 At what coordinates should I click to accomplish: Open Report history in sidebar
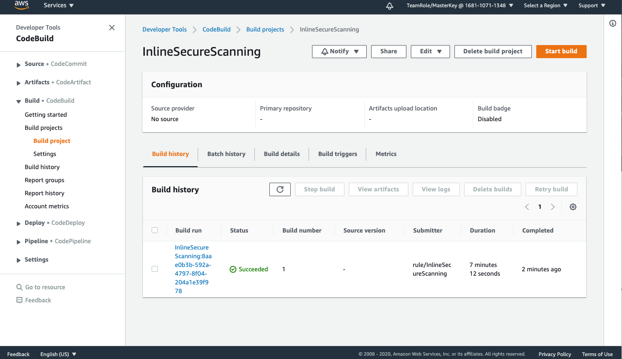point(45,193)
